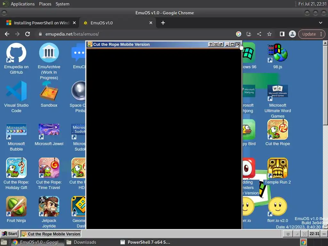Viewport: 328px width, 246px height.
Task: Click EmuOS v1.0 - Google Chrome panel entry
Action: pyautogui.click(x=38, y=242)
